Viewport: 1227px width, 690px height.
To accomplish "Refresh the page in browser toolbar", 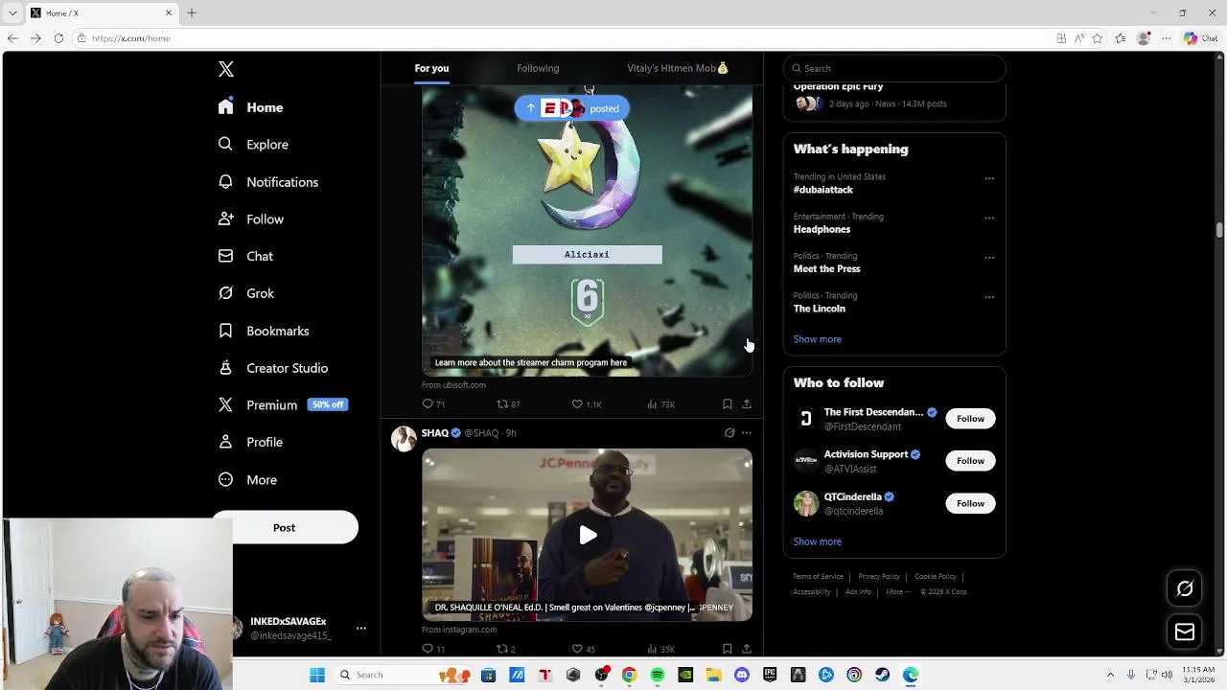I will coord(58,38).
